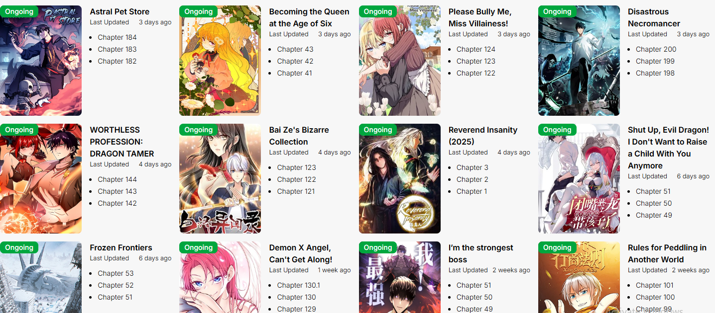Read Chapter 3 of Reverend Insanity
The height and width of the screenshot is (313, 715).
pyautogui.click(x=473, y=167)
